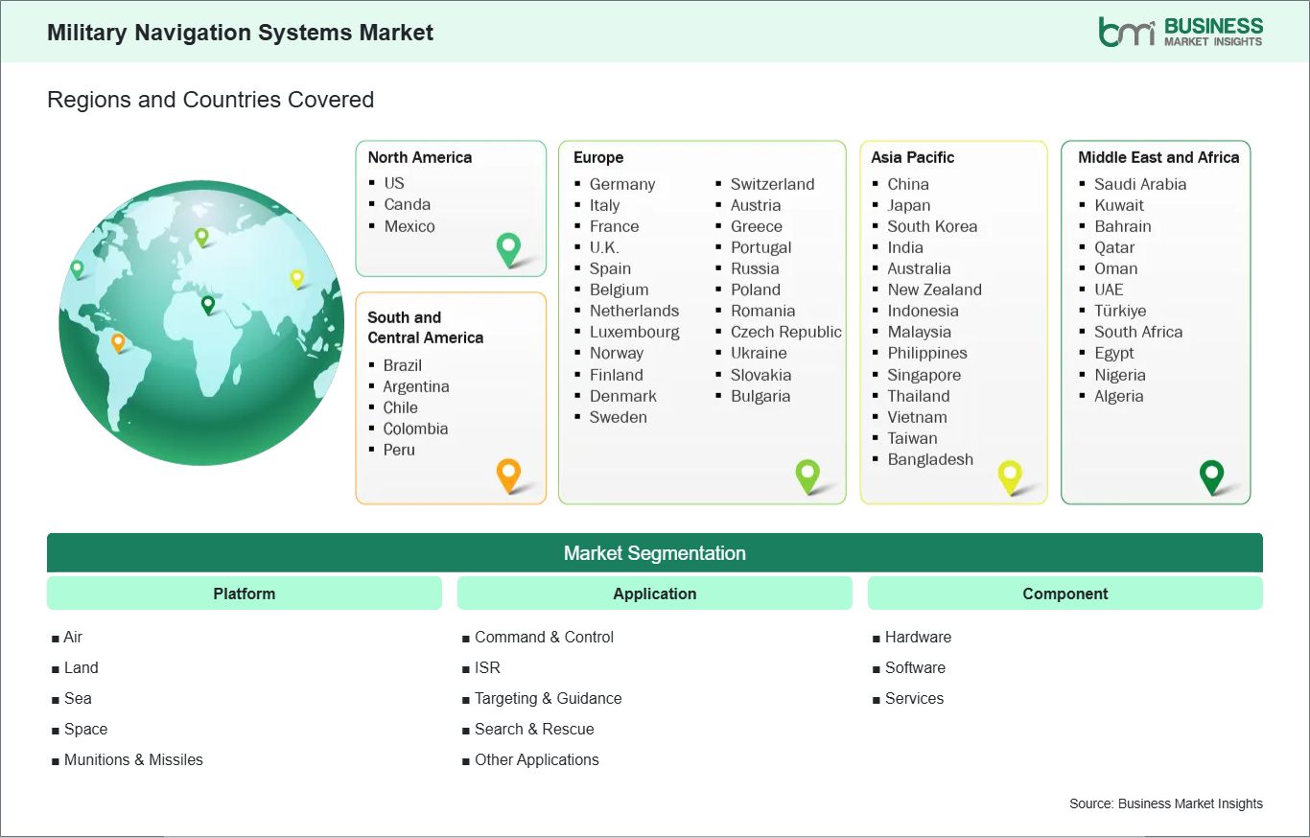Select 'South Africa' in the list

(1138, 332)
